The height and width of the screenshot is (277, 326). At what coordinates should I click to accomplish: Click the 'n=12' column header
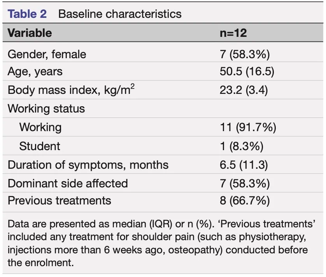pyautogui.click(x=233, y=33)
